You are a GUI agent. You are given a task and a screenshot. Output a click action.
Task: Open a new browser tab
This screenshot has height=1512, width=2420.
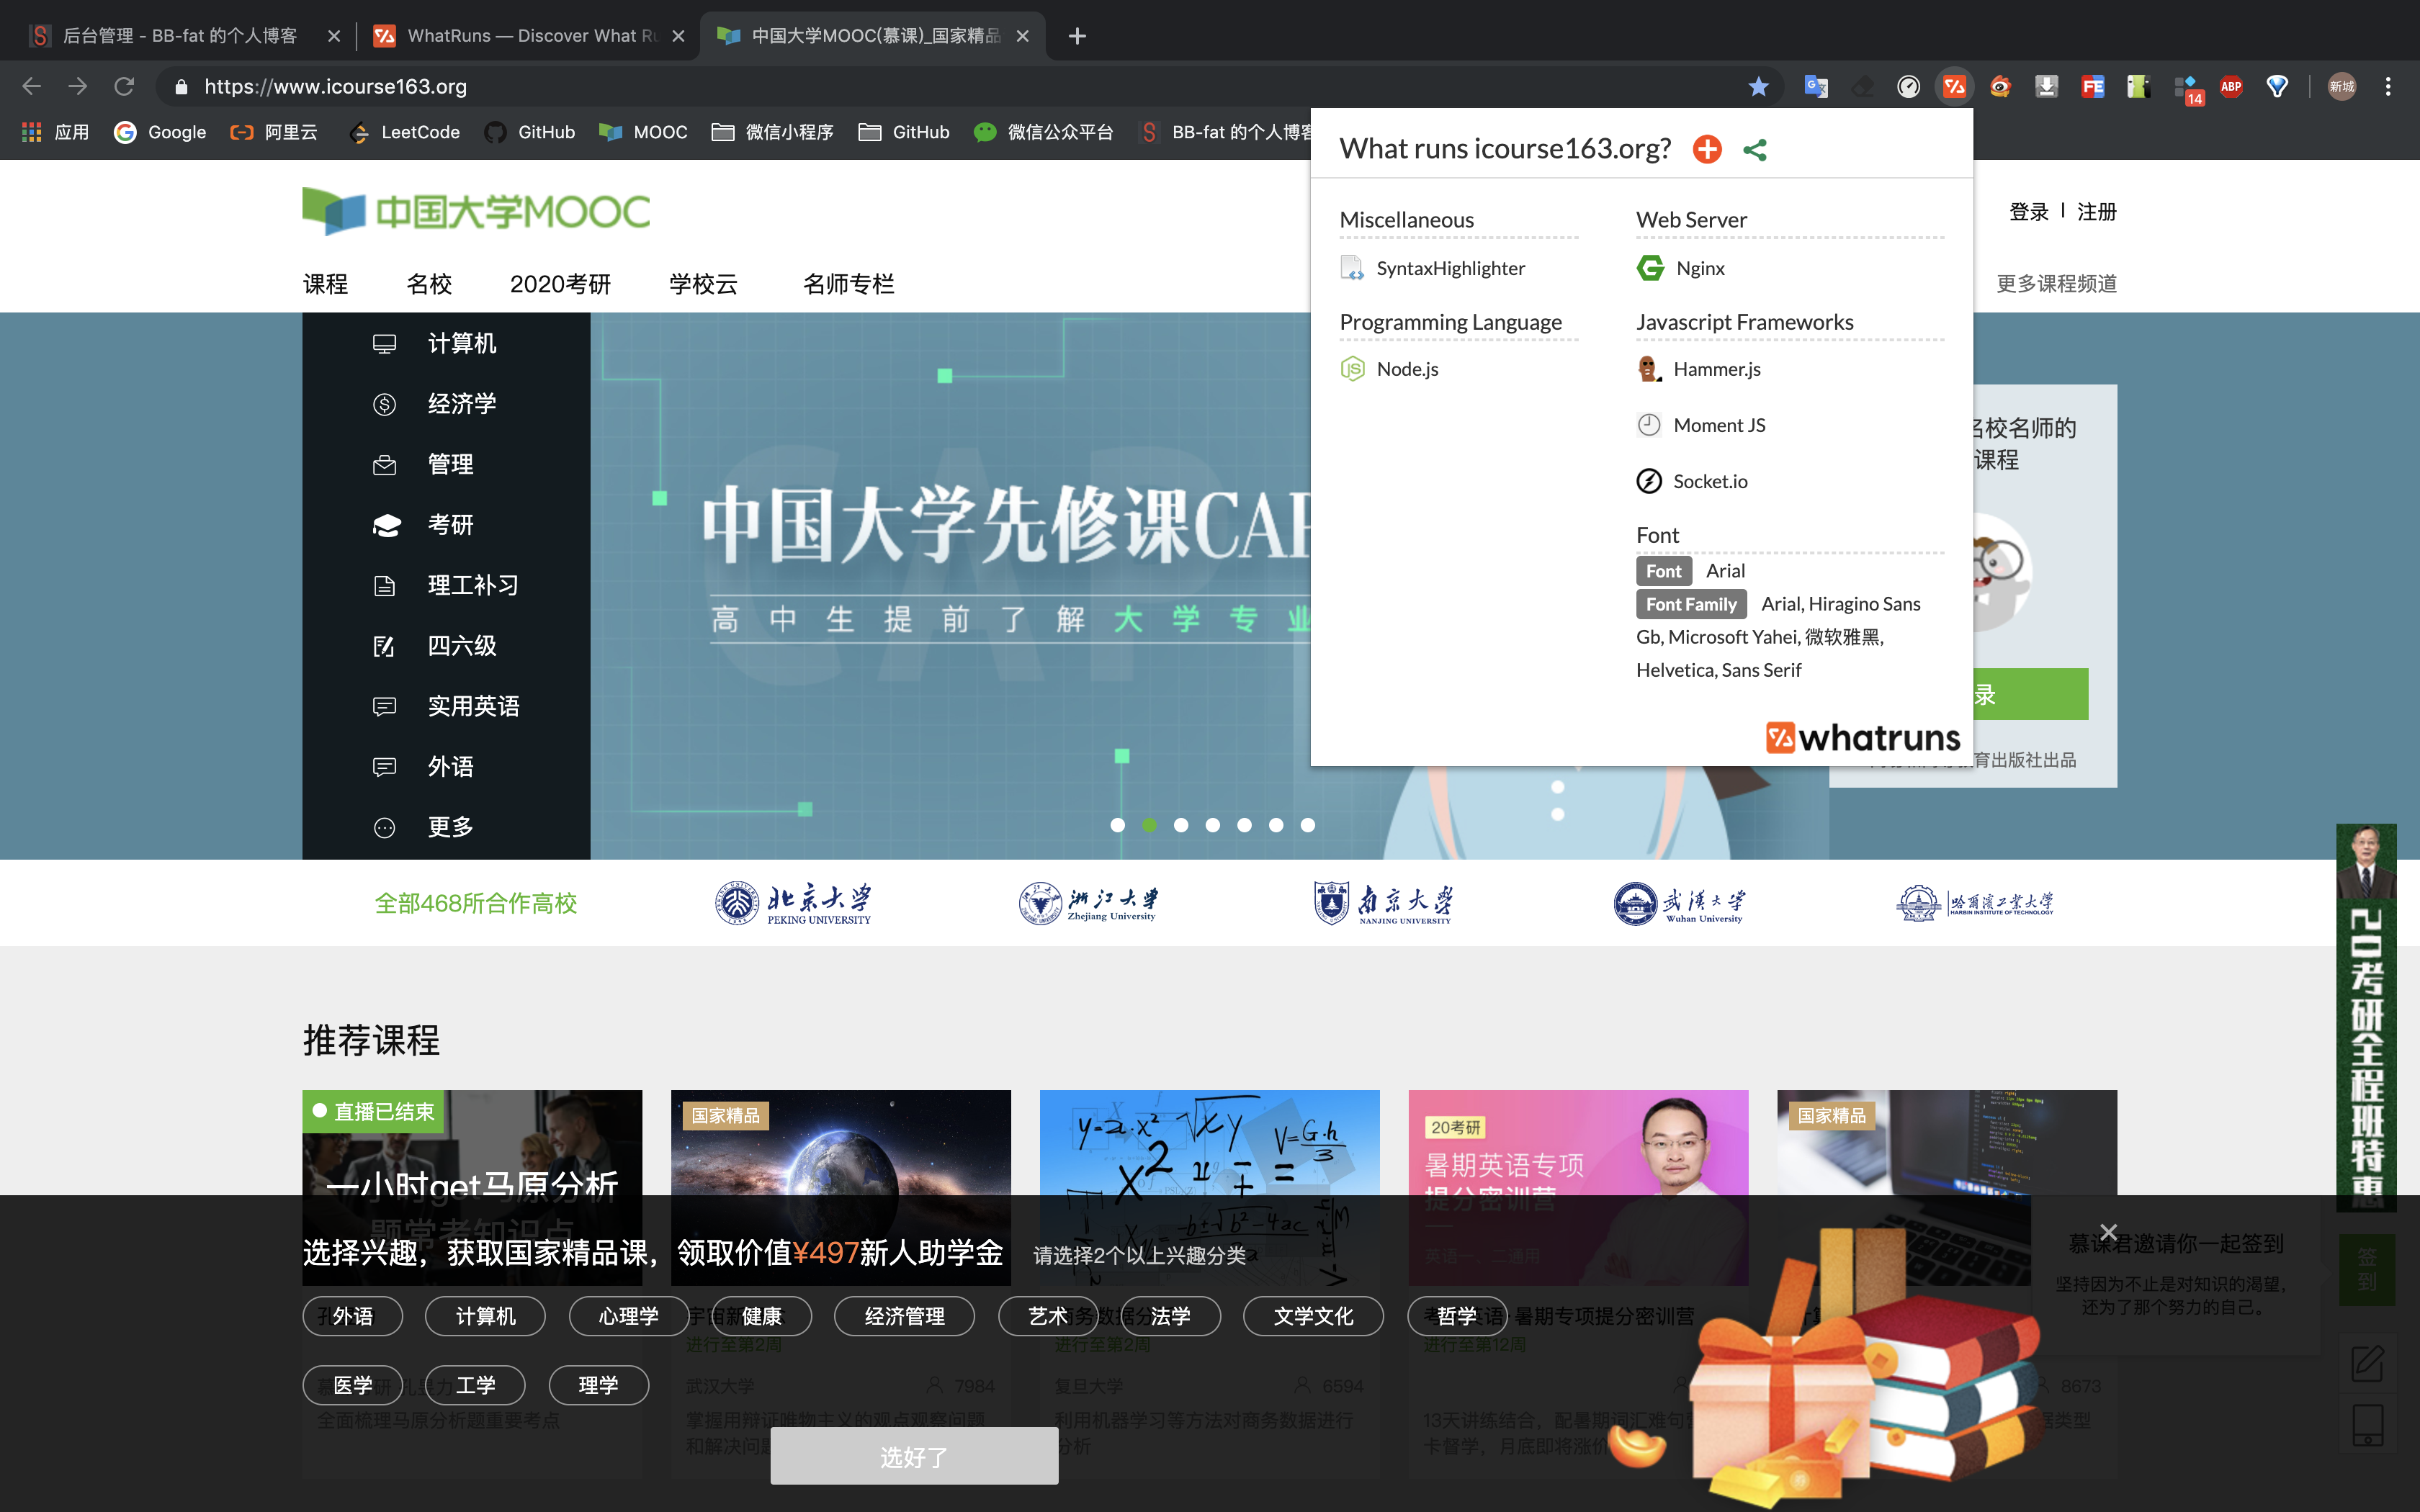(x=1077, y=36)
